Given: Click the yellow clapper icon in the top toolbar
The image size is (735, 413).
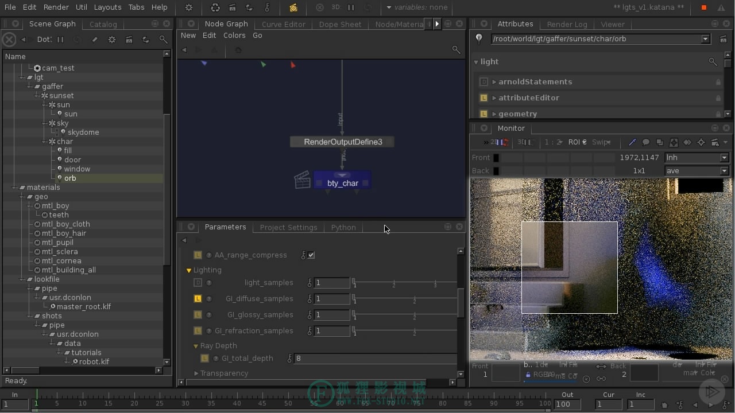Looking at the screenshot, I should (293, 7).
